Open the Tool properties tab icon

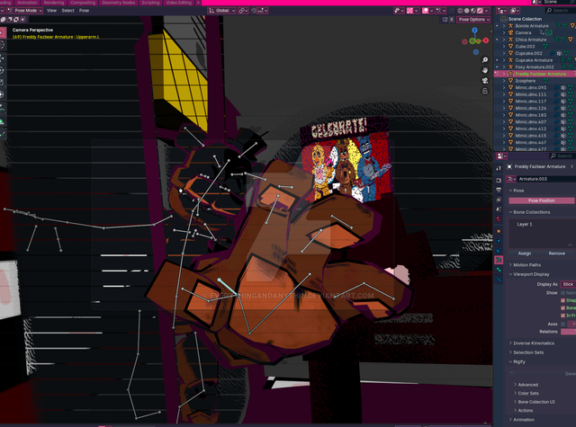pos(499,168)
